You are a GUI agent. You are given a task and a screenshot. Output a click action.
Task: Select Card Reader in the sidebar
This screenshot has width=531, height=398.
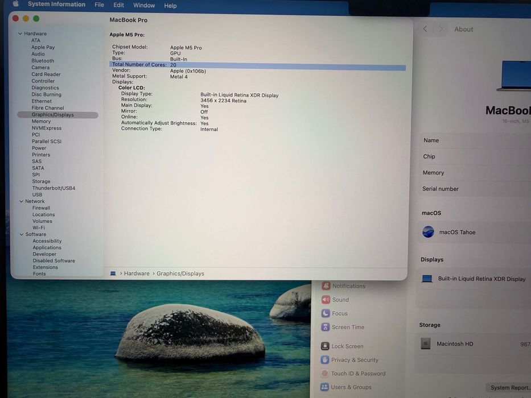(x=46, y=74)
